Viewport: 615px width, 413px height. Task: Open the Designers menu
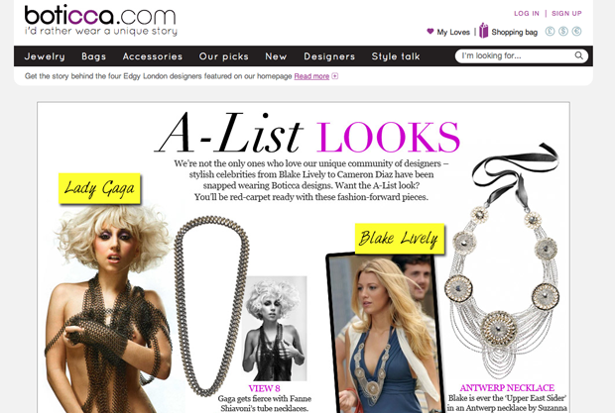329,56
